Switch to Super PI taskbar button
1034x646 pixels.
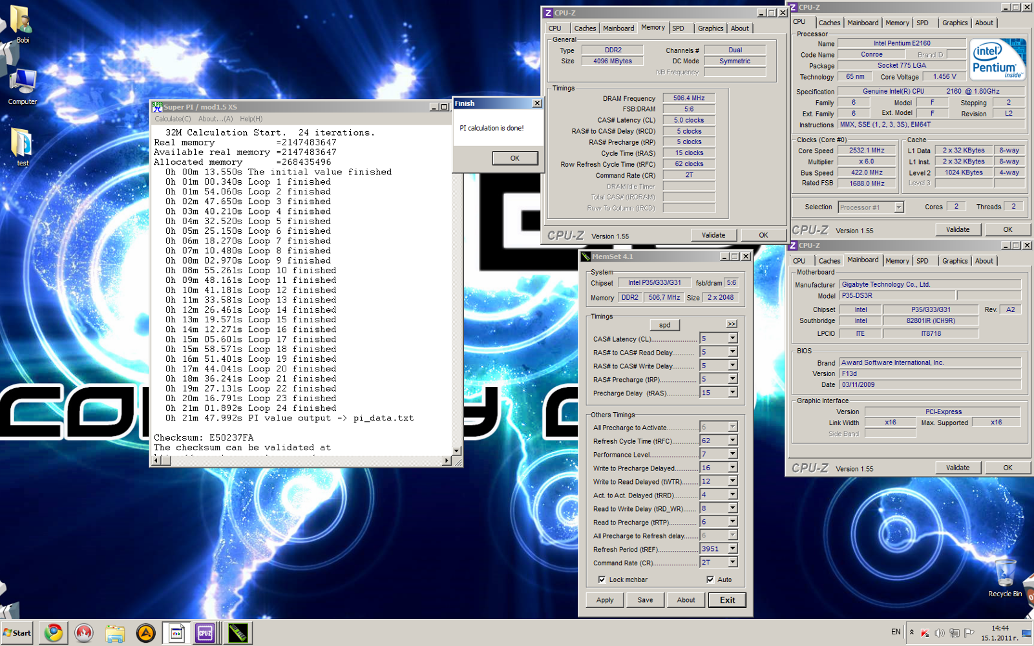pyautogui.click(x=176, y=633)
